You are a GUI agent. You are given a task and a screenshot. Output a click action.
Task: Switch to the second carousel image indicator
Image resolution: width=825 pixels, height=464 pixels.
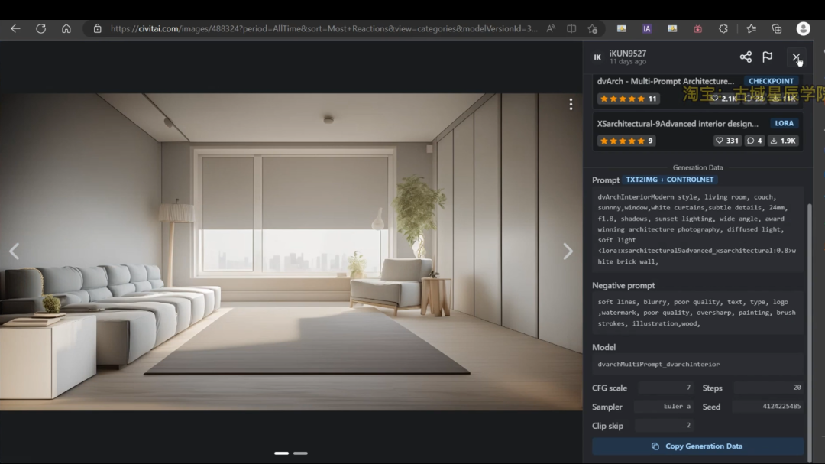[300, 453]
